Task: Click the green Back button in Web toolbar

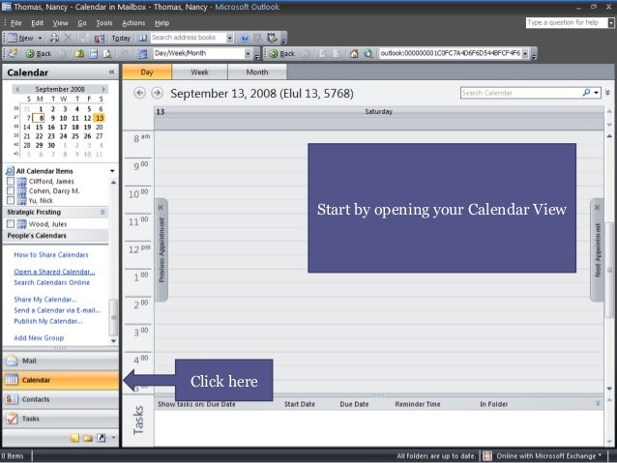Action: pos(282,53)
